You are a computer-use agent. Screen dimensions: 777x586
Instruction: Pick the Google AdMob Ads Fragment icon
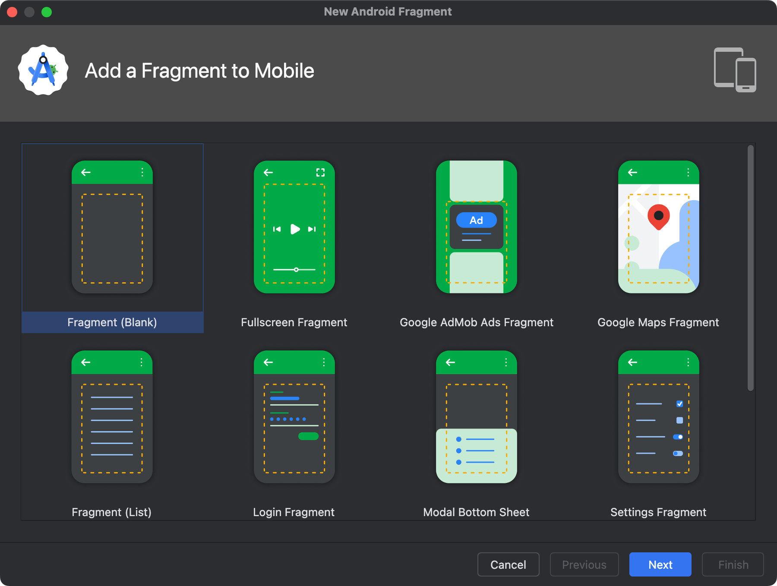click(477, 227)
